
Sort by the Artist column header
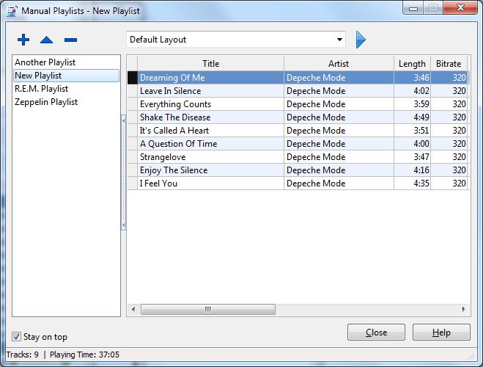(339, 64)
